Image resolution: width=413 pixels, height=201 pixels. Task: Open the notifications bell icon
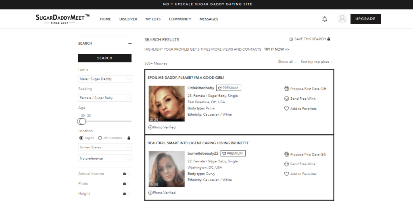point(325,19)
